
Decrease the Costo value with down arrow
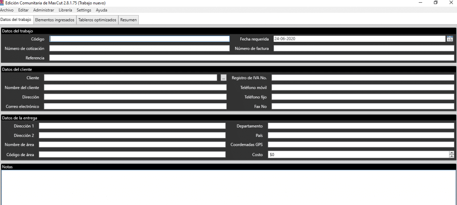(452, 156)
